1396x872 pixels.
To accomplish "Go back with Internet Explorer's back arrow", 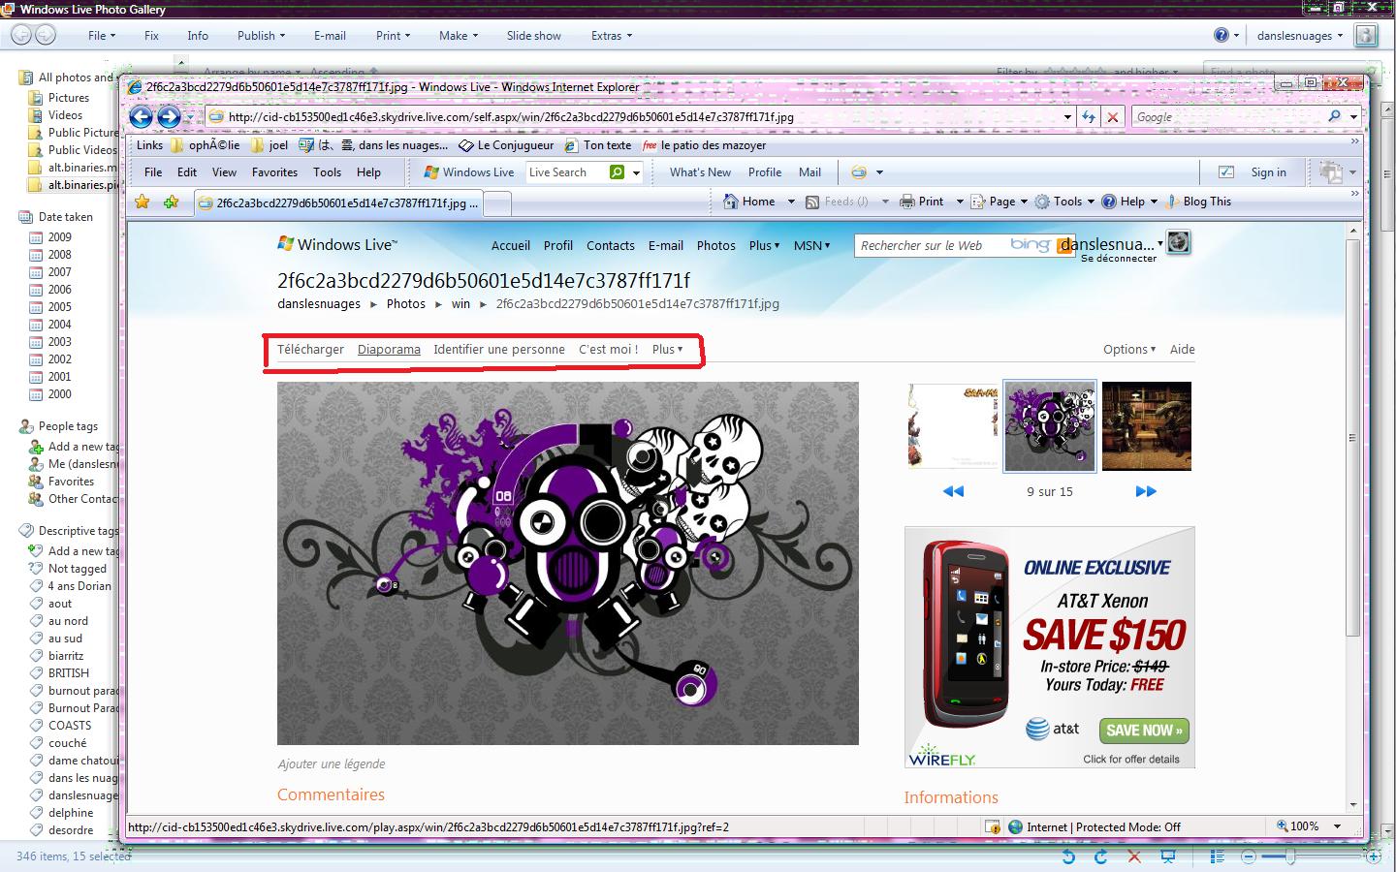I will pos(142,117).
